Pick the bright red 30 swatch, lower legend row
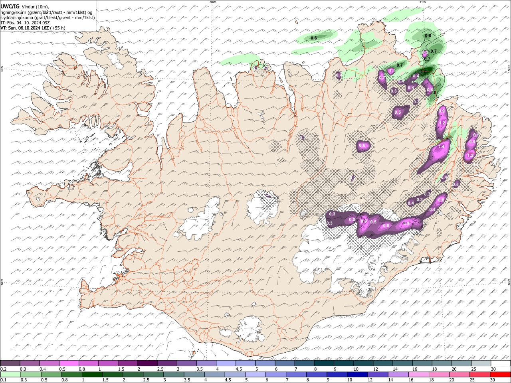Viewport: 511px width, 383px height. click(500, 375)
